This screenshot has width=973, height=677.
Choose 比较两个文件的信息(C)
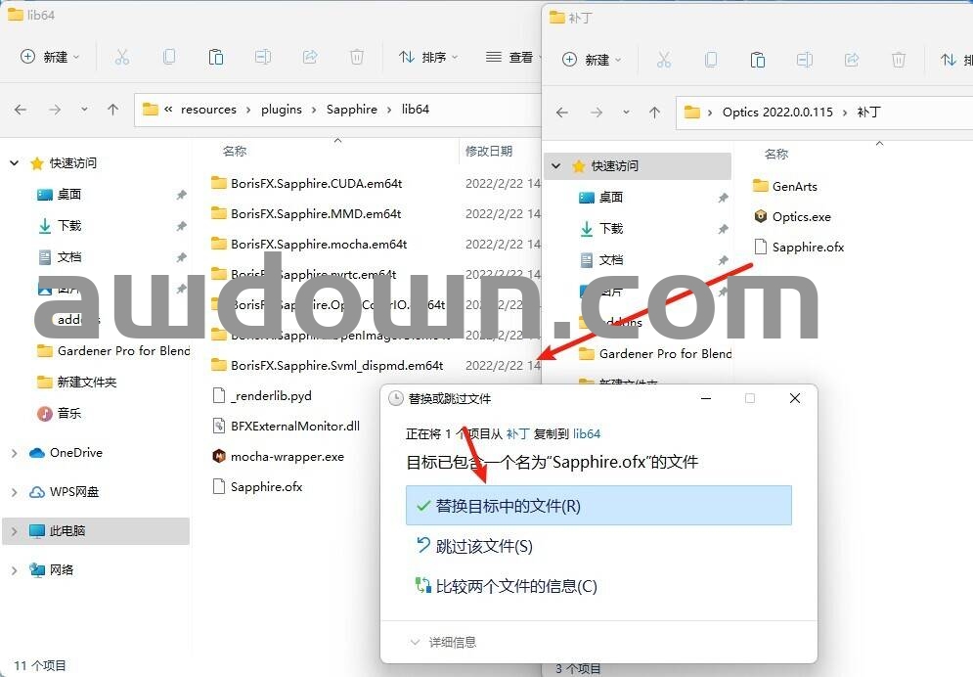click(x=515, y=586)
